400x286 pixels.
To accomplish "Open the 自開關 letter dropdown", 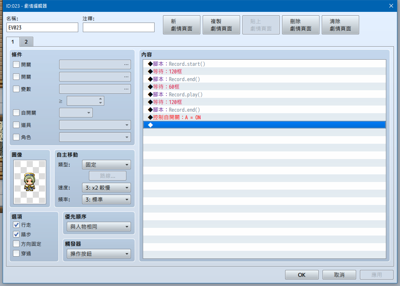I will point(76,113).
